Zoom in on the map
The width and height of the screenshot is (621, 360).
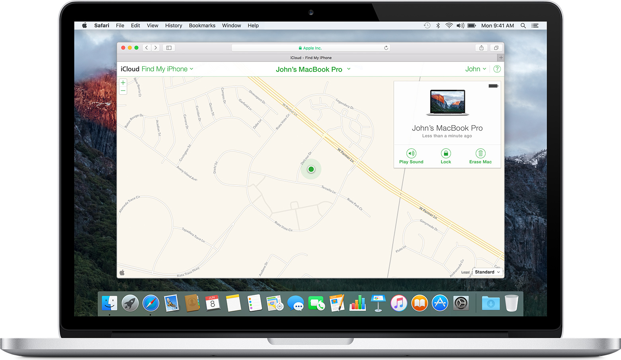point(123,83)
